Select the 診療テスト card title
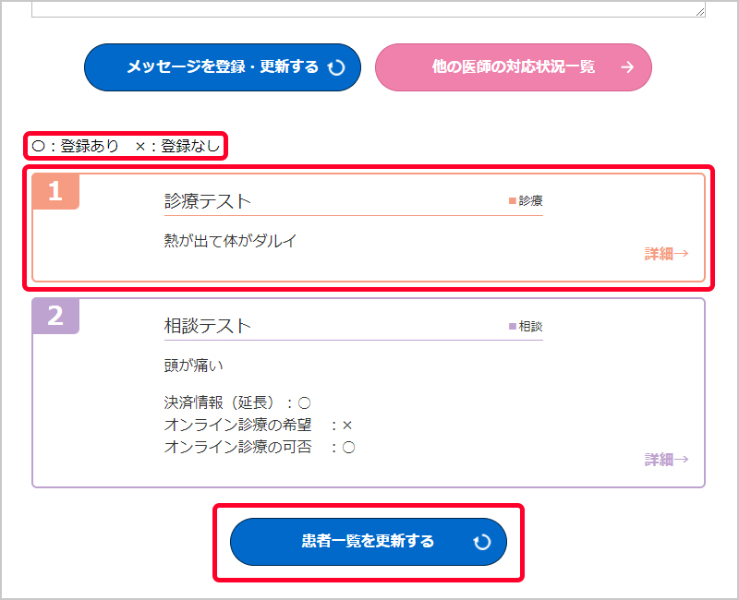 [x=208, y=201]
